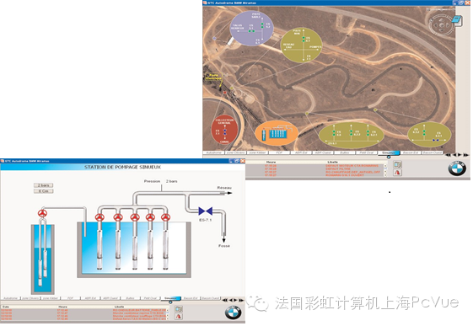Viewport: 473px width, 326px height.
Task: Click the 2 bars value field
Action: [44, 185]
